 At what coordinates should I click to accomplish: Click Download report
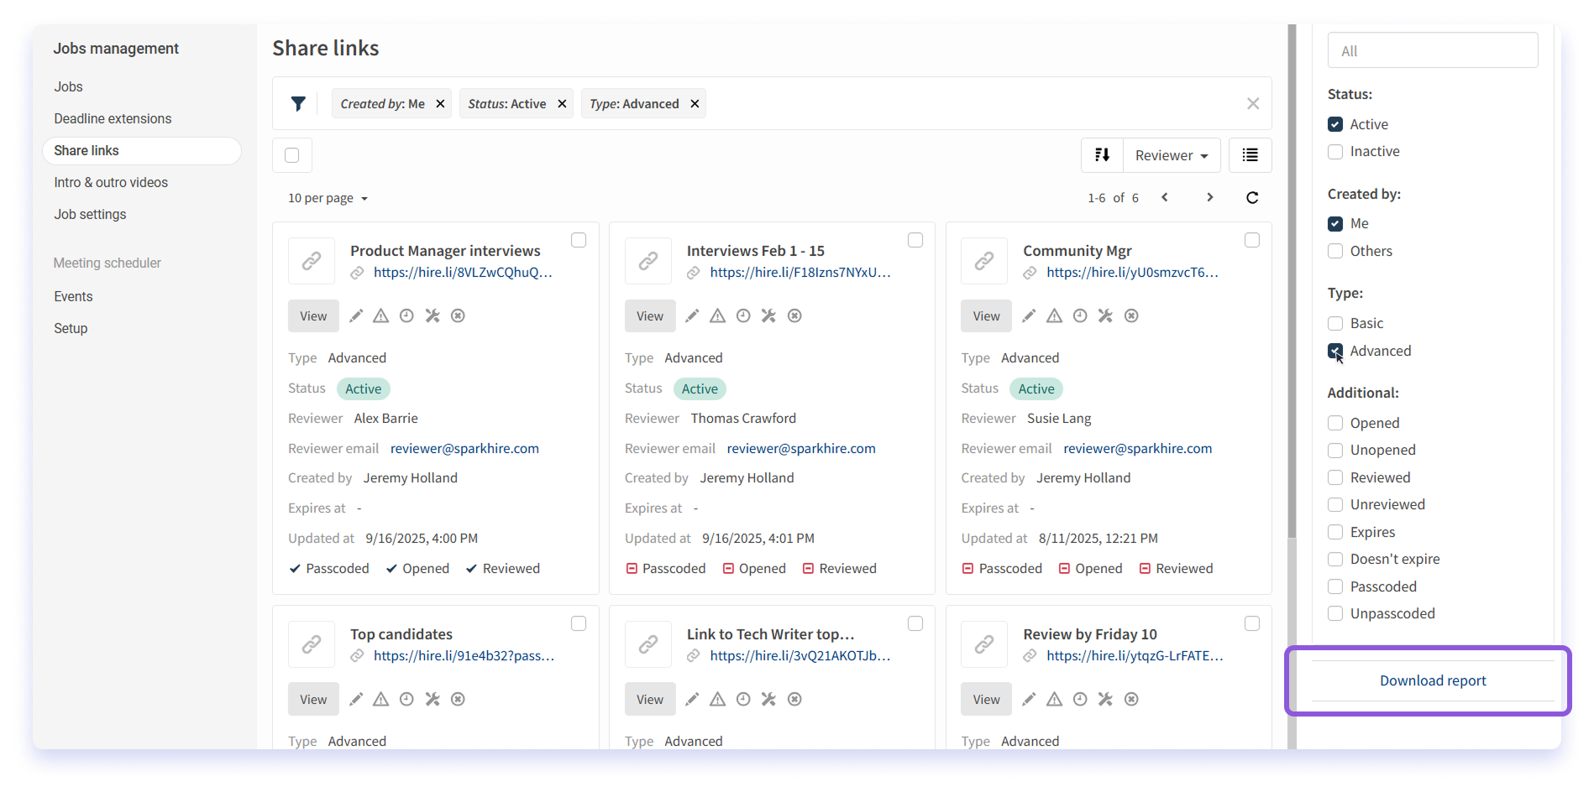coord(1433,680)
